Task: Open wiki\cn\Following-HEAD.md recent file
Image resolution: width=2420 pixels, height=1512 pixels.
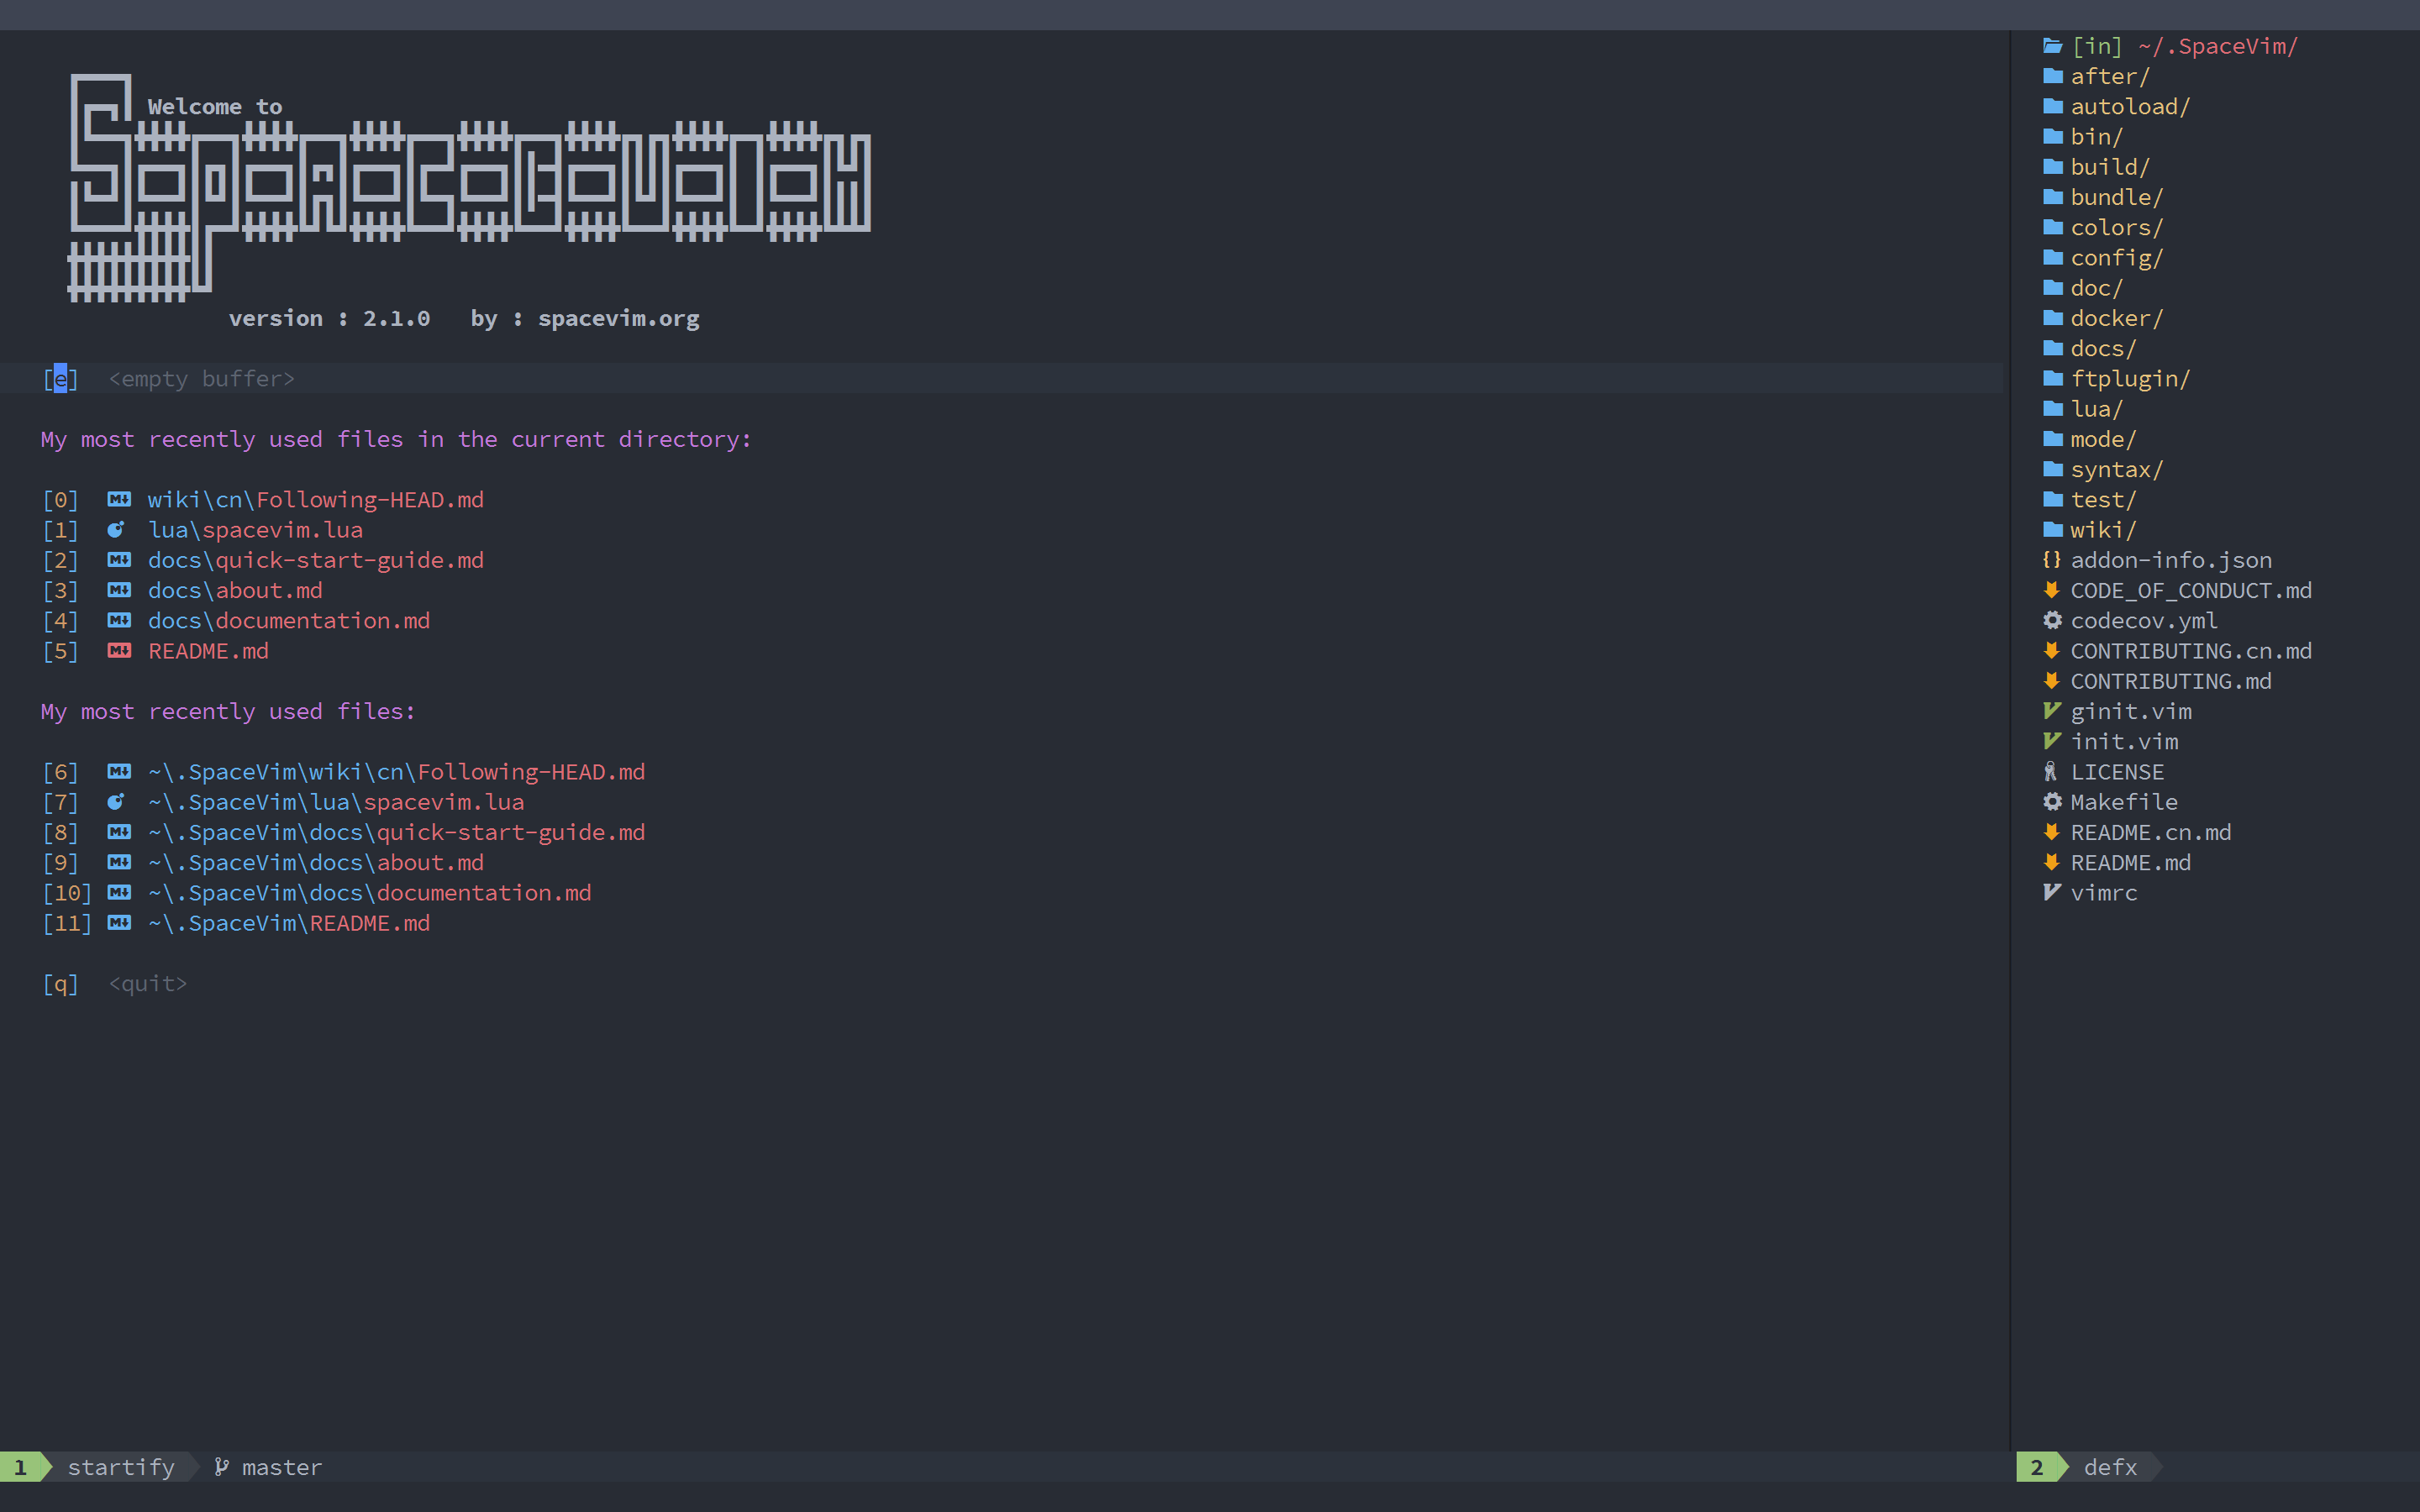Action: [315, 499]
